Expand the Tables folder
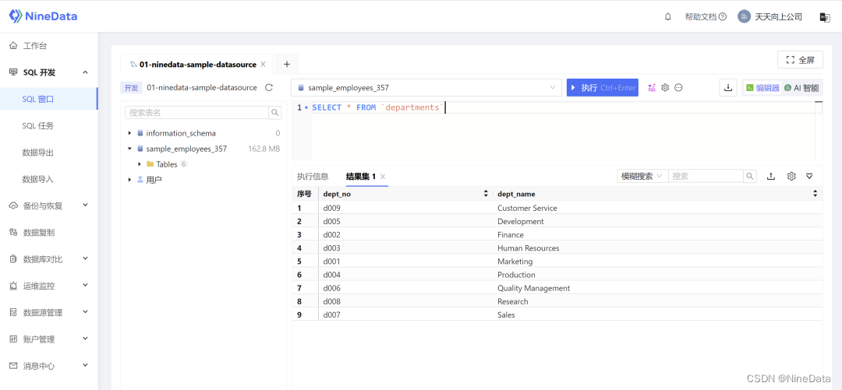This screenshot has width=842, height=390. 140,164
